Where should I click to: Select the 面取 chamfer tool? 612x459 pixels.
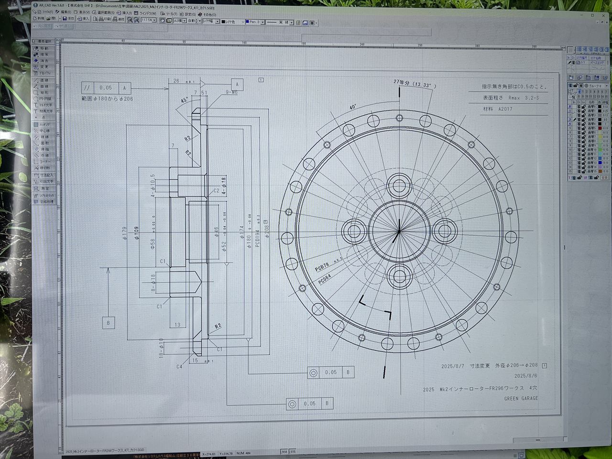point(44,143)
